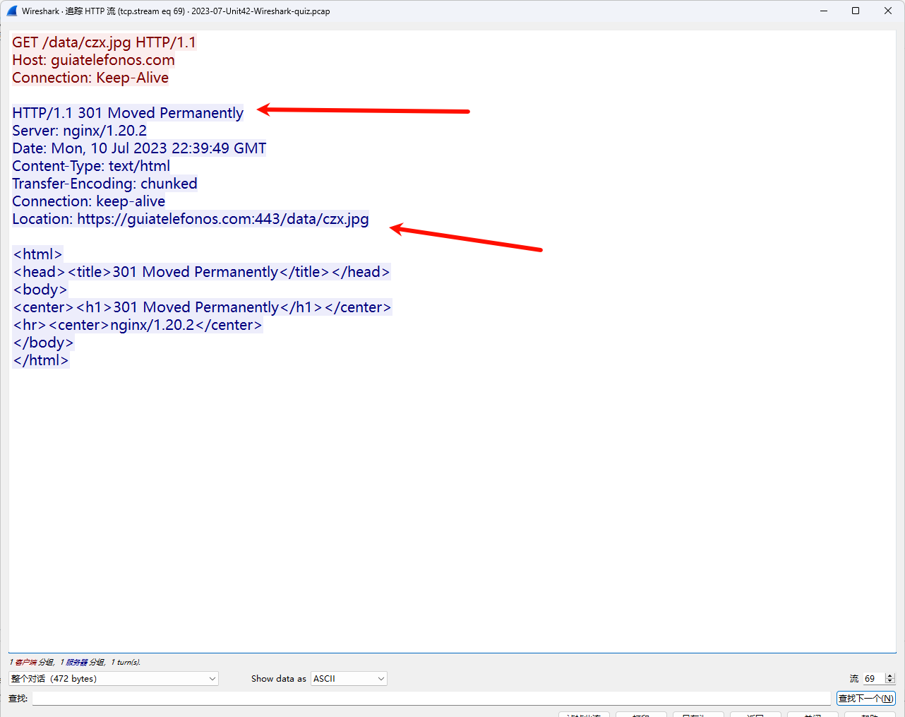Open the 帮助 help button

coord(870,715)
